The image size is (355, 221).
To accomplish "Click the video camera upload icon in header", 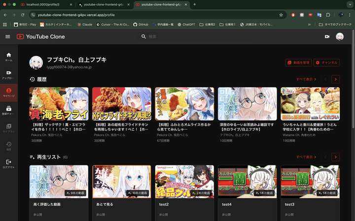I will 327,36.
